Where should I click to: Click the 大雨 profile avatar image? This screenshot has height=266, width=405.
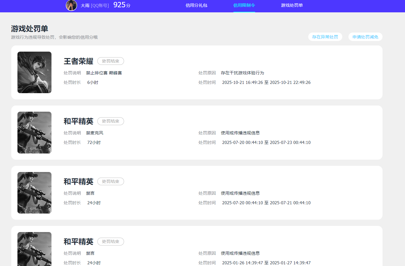tap(71, 6)
